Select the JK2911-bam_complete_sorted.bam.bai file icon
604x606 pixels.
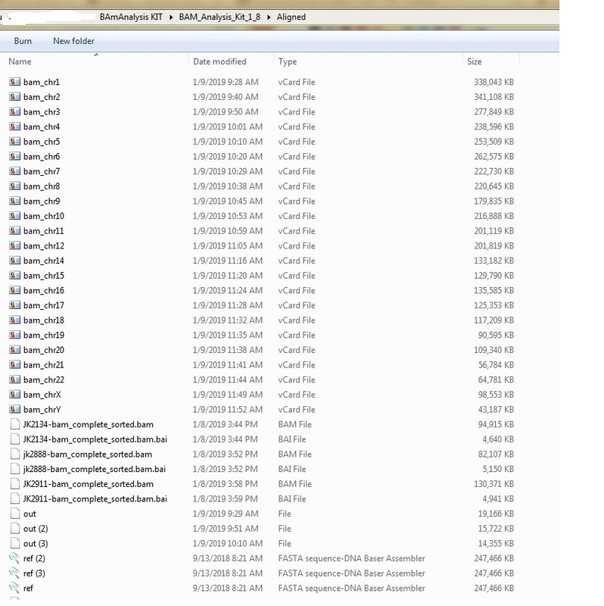14,498
